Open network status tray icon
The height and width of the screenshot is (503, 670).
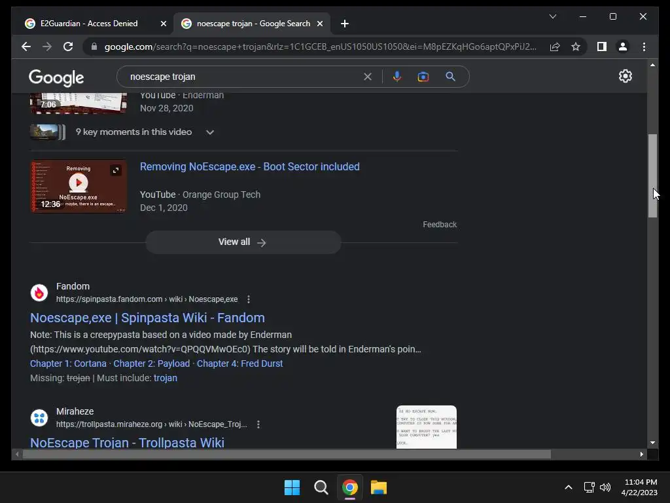pos(590,487)
